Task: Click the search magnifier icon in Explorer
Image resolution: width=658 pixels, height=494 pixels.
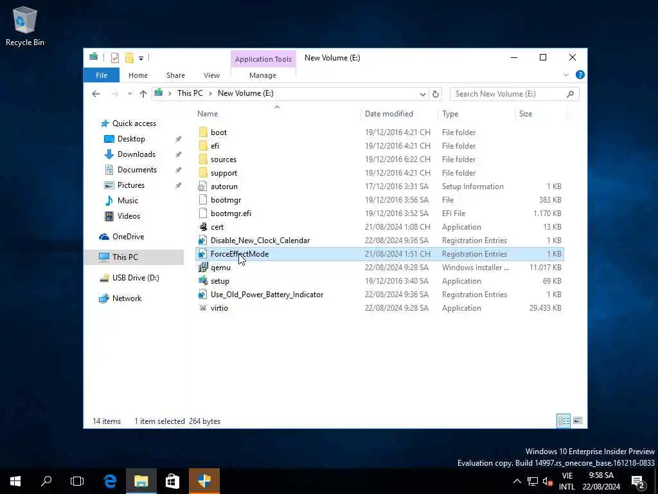Action: pos(570,94)
